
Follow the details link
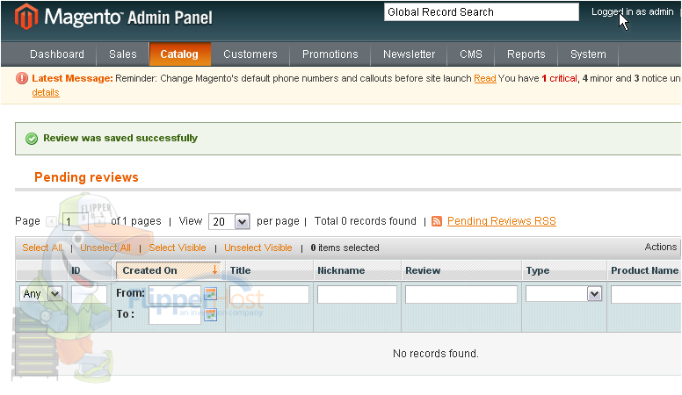tap(46, 92)
